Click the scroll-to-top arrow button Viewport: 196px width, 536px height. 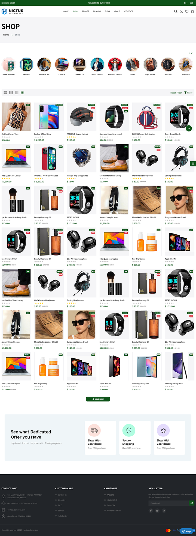pyautogui.click(x=189, y=128)
